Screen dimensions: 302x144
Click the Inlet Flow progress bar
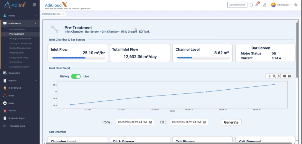click(x=78, y=58)
